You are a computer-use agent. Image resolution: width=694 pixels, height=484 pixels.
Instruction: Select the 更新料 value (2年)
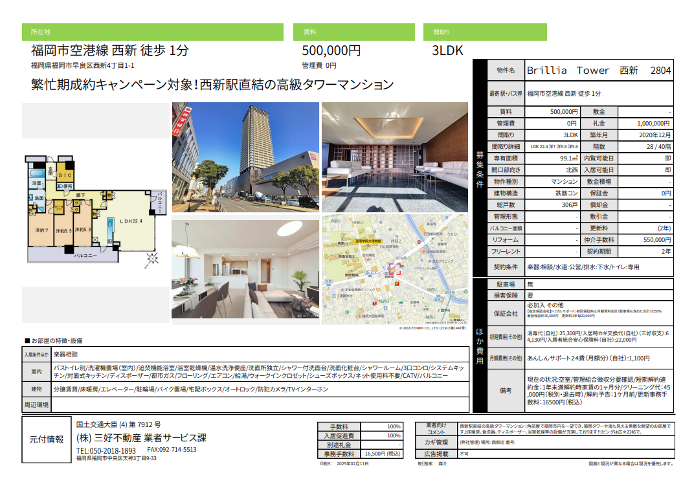(x=664, y=228)
